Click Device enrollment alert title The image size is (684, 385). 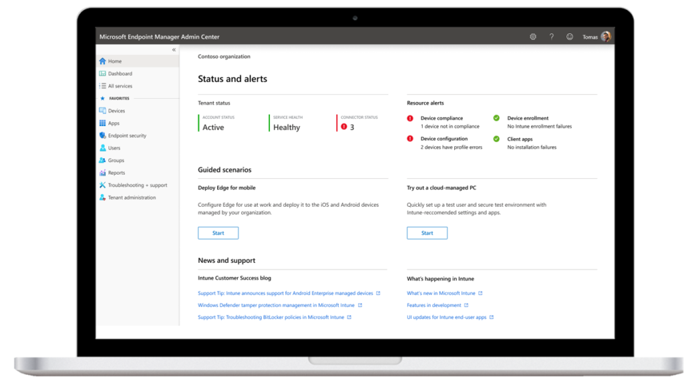[x=528, y=118]
